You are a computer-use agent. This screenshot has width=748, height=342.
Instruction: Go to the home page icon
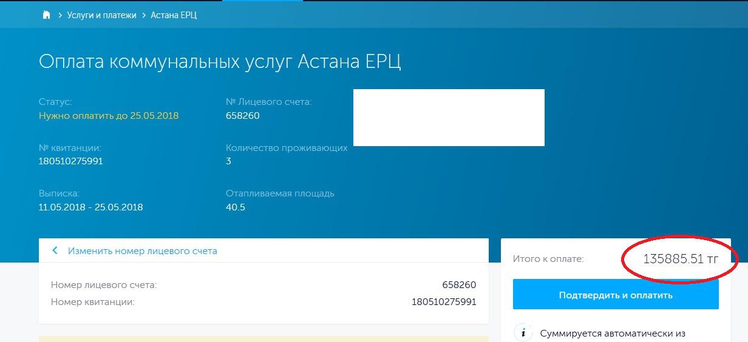point(46,15)
